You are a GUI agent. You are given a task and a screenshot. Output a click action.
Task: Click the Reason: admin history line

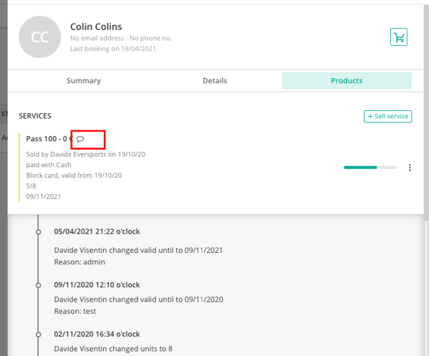79,262
